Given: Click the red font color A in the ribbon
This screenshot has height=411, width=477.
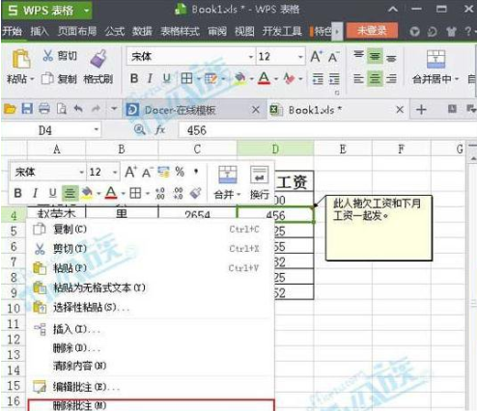Looking at the screenshot, I should 264,78.
